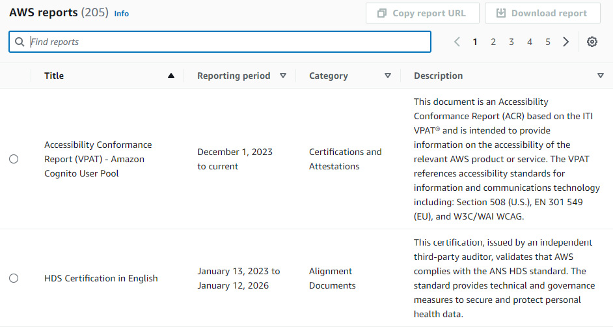Viewport: 613px width, 327px height.
Task: Go to previous page with left chevron
Action: (x=457, y=42)
